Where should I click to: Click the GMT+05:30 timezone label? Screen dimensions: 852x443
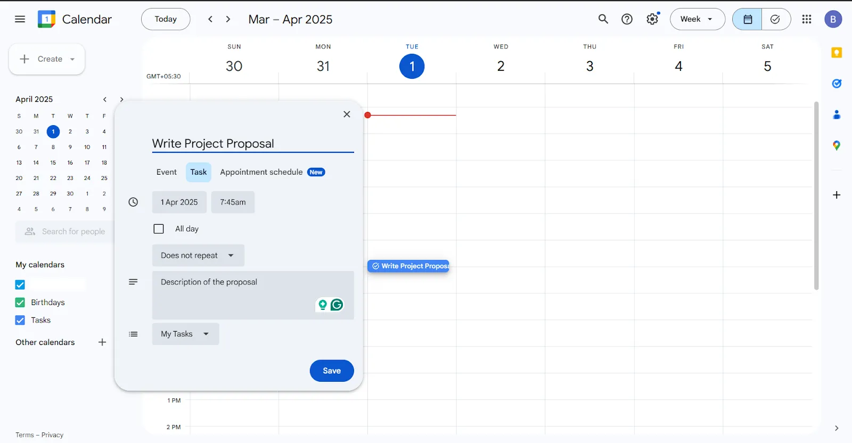click(163, 76)
